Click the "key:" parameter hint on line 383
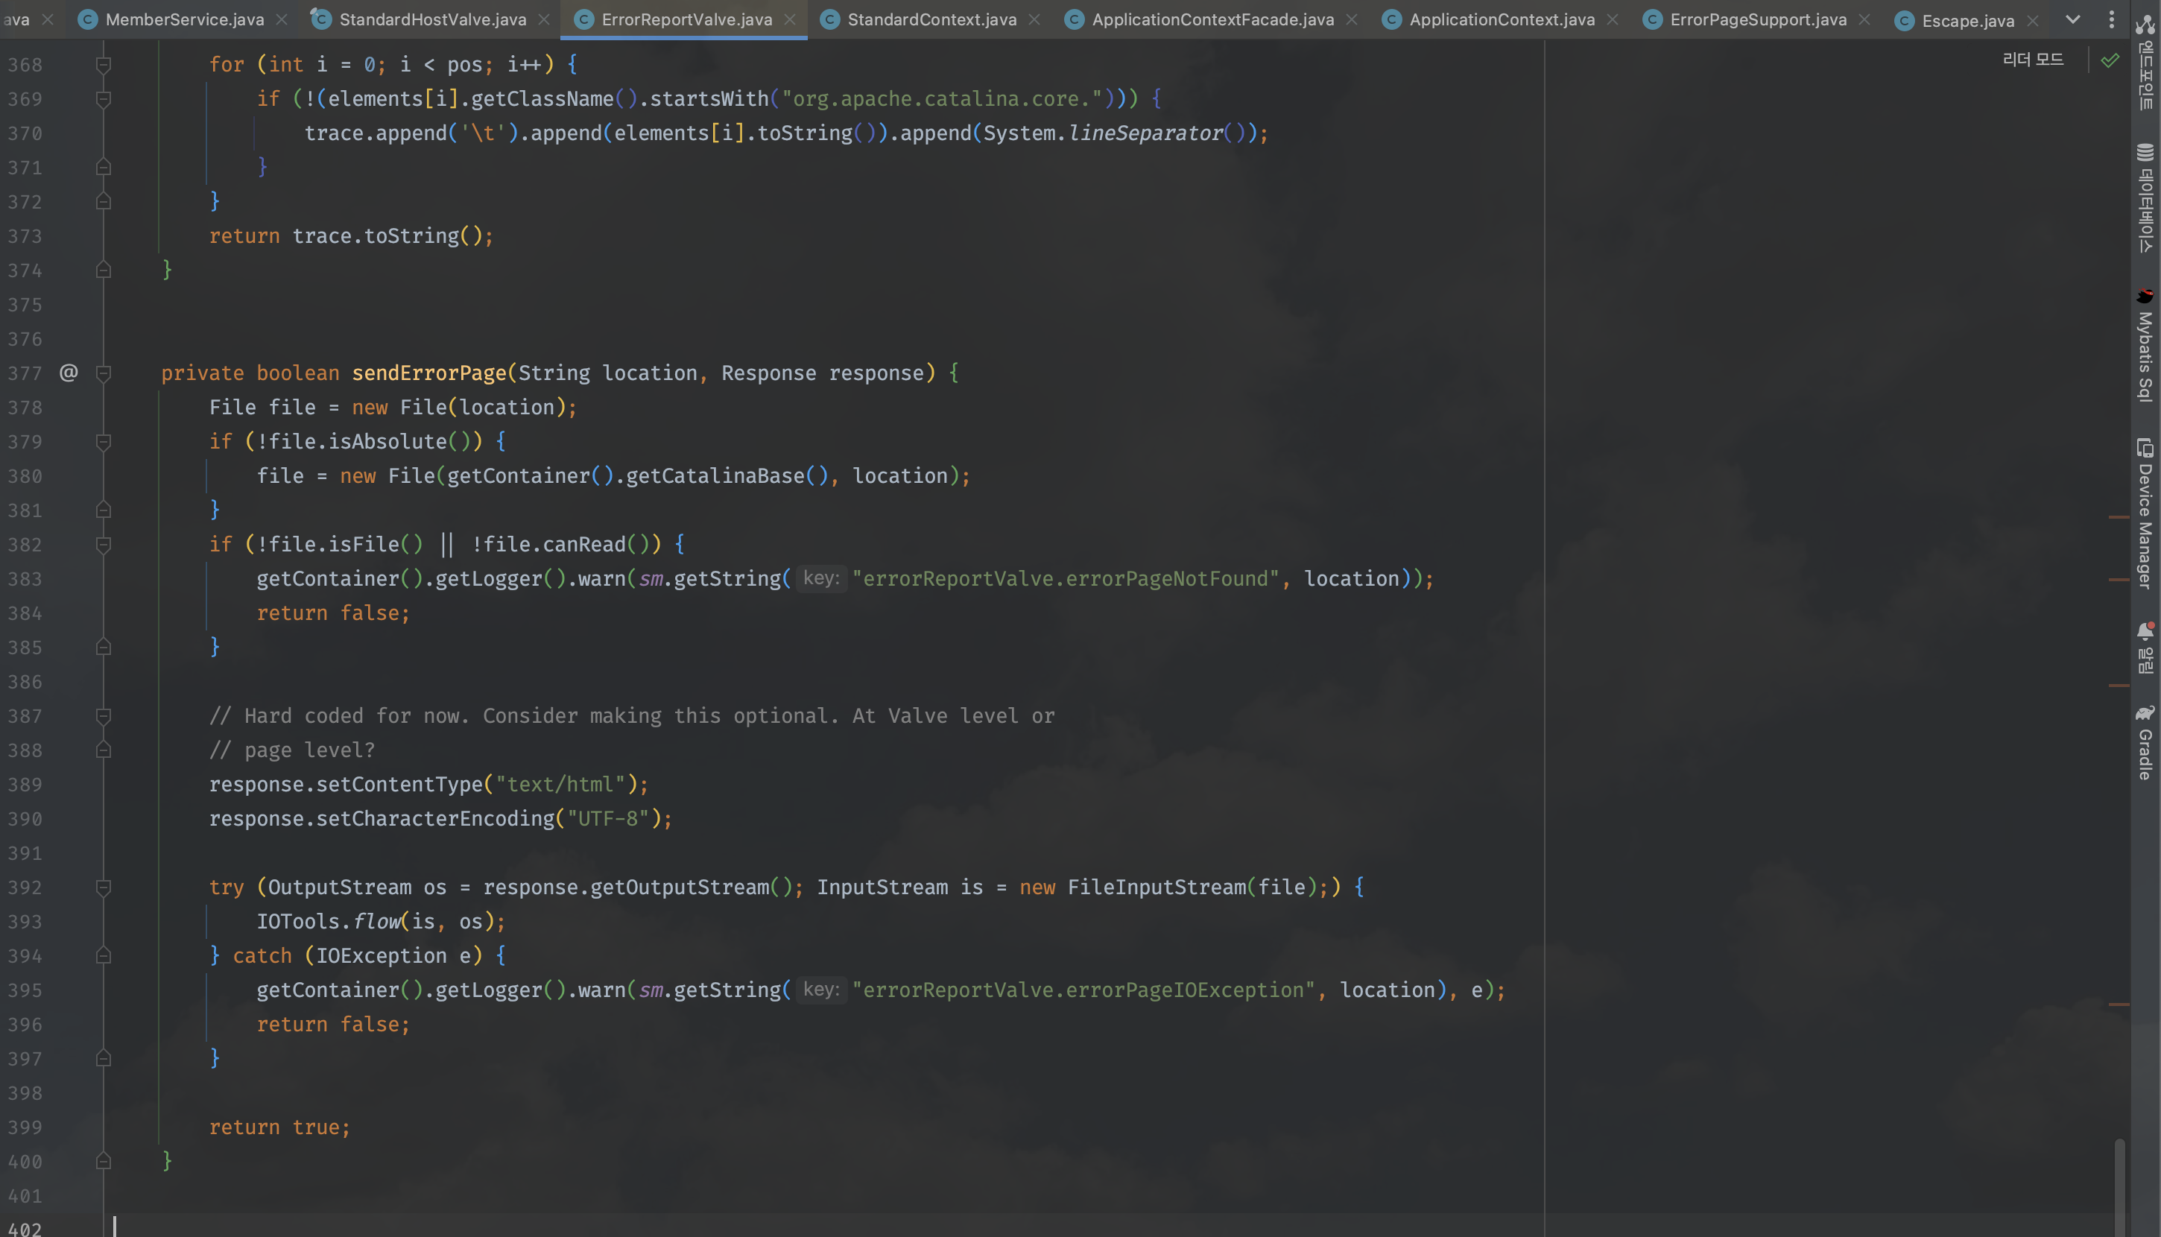This screenshot has height=1237, width=2161. coord(820,578)
